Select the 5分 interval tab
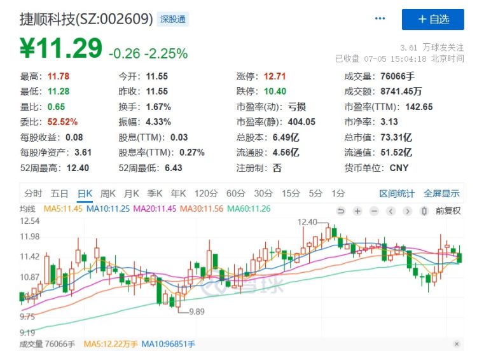This screenshot has width=477, height=351. (315, 193)
